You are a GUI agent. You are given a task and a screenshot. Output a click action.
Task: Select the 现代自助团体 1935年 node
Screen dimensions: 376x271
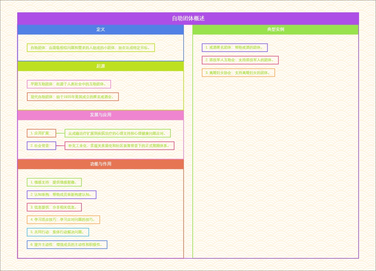73,97
